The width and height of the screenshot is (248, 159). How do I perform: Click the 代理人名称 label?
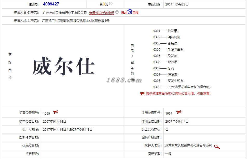(153, 145)
